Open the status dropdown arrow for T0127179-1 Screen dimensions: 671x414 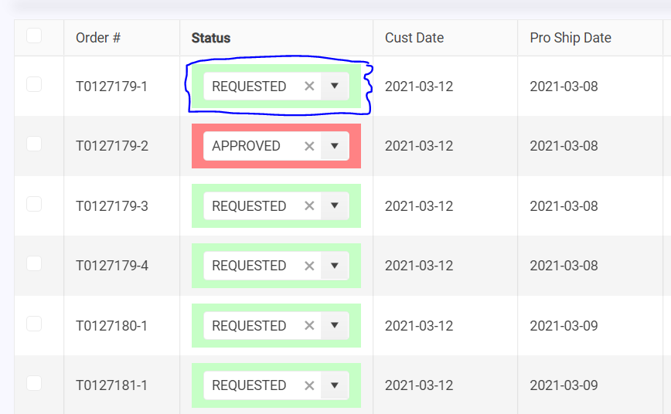(335, 86)
